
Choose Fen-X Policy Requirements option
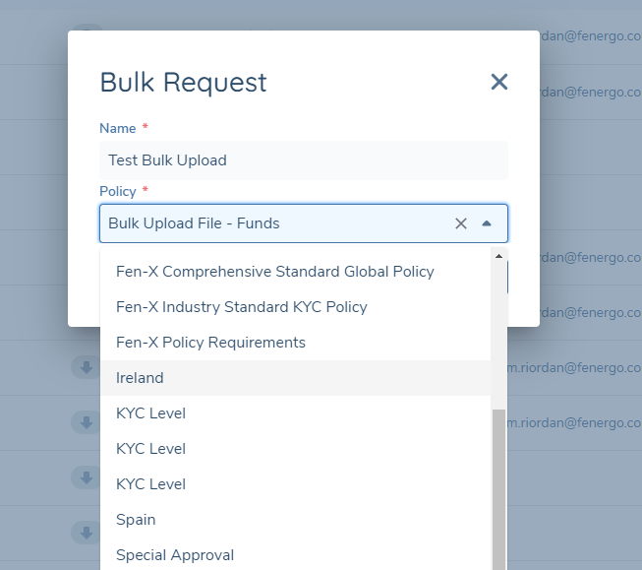(295, 343)
